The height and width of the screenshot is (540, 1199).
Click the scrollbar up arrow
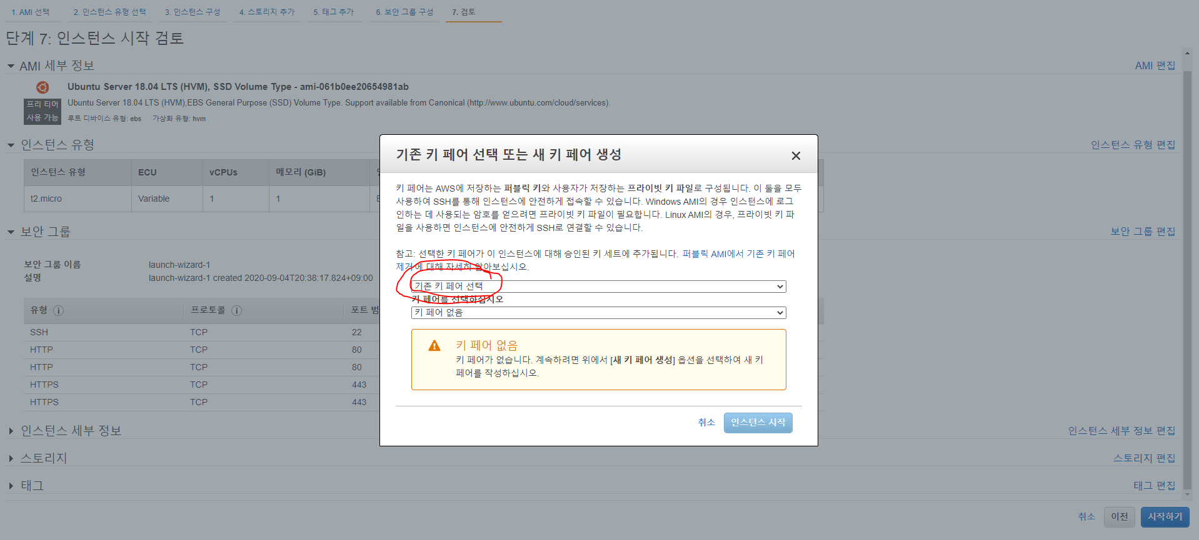1187,53
